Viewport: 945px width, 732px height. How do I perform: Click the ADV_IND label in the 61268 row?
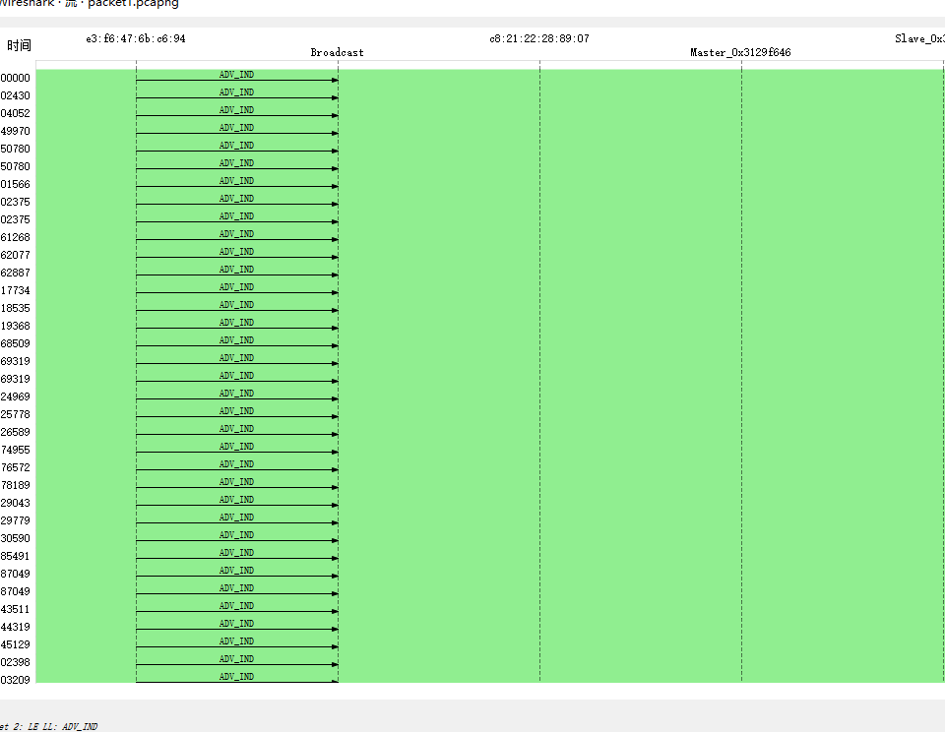point(236,234)
